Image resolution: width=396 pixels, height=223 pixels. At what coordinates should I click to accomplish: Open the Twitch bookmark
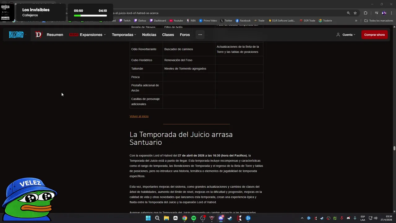[x=125, y=21]
